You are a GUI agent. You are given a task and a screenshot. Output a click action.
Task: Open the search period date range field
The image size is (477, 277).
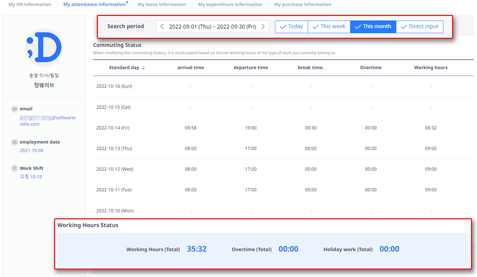pos(212,27)
